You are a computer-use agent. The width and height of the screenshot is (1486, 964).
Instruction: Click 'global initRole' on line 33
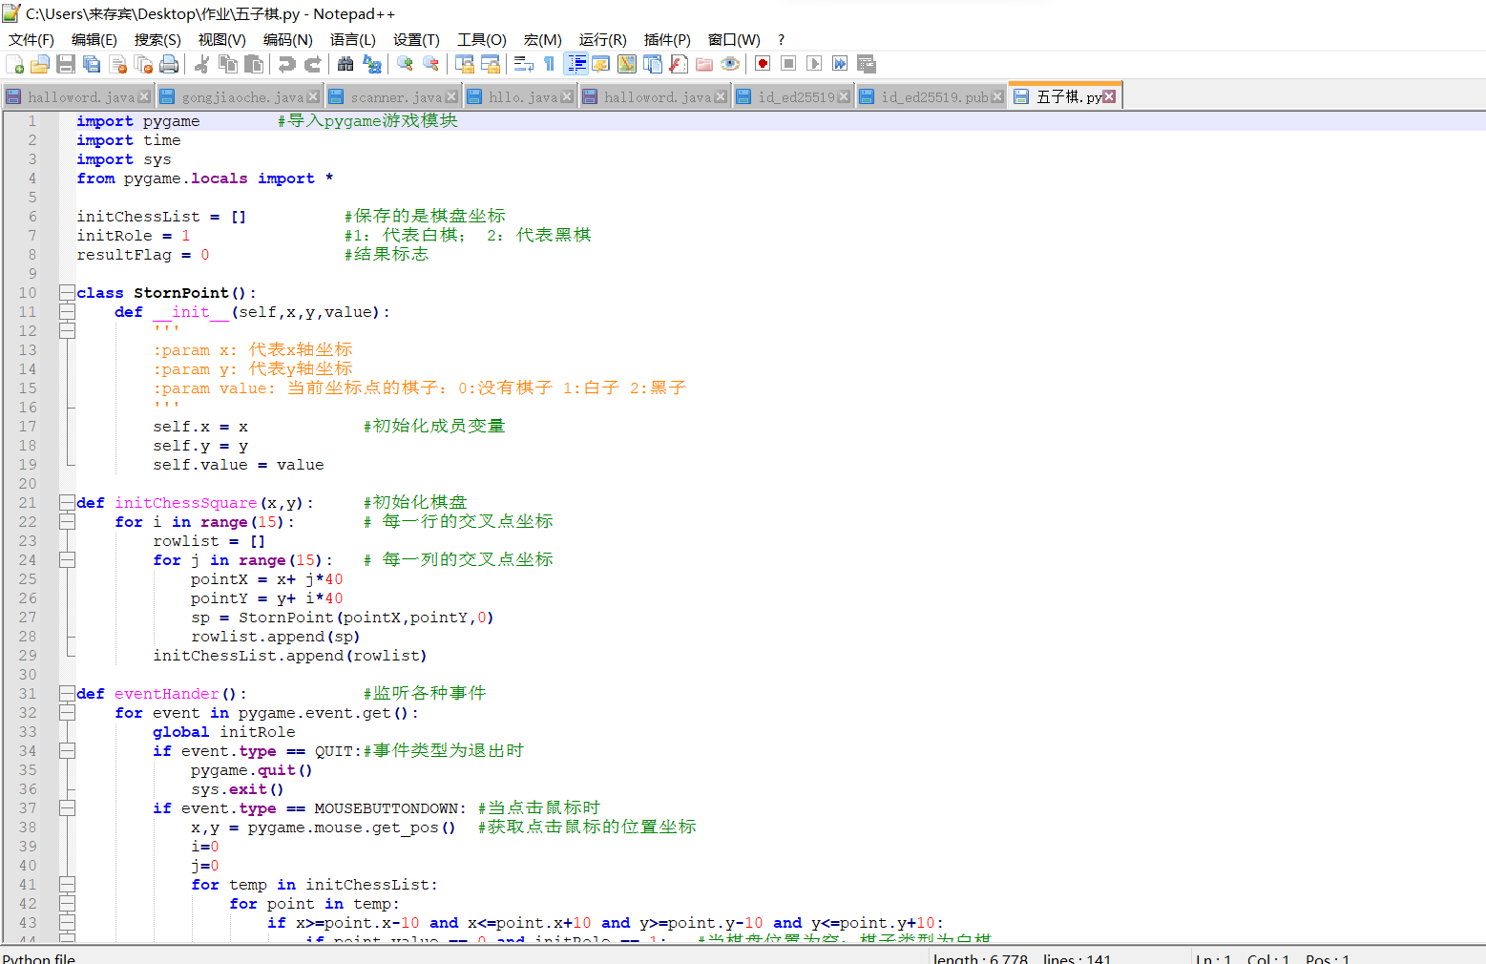tap(224, 732)
